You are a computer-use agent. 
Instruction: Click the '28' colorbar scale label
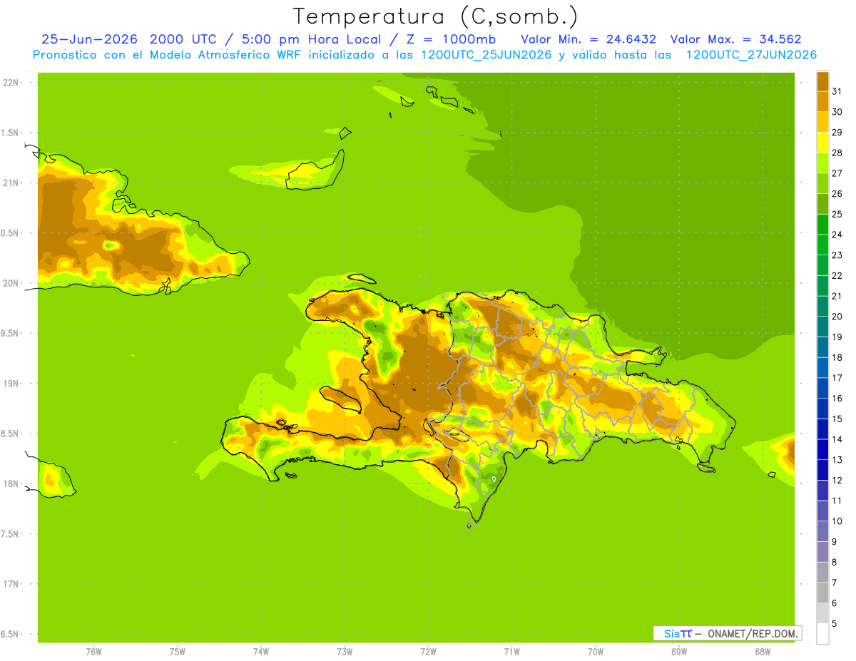[x=837, y=152]
